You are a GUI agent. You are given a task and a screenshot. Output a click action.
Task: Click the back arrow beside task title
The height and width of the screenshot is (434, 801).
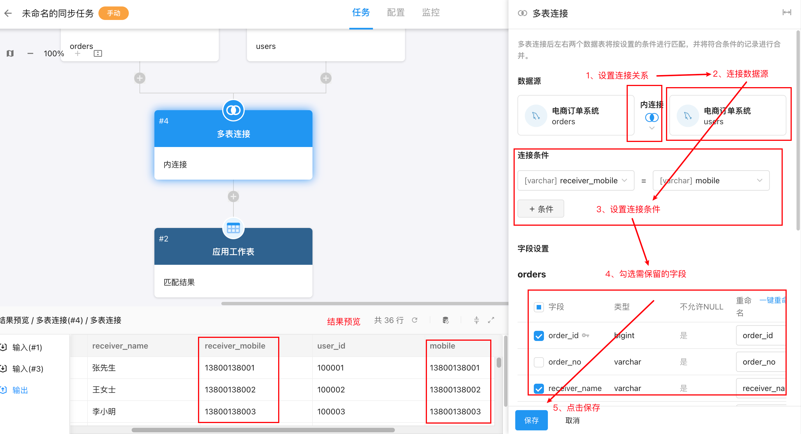(x=8, y=13)
